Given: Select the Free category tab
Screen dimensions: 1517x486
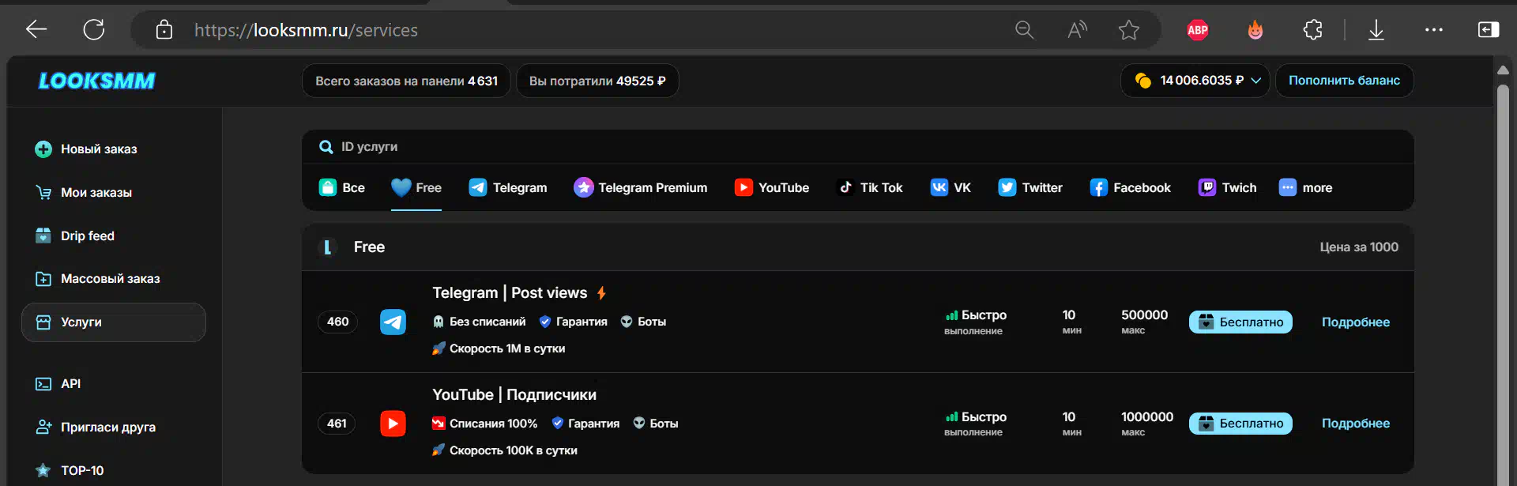Looking at the screenshot, I should (416, 187).
